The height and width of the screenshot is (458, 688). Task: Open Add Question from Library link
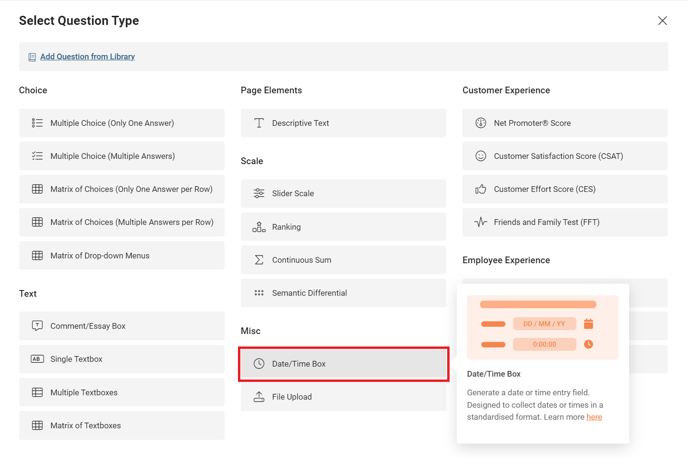88,56
